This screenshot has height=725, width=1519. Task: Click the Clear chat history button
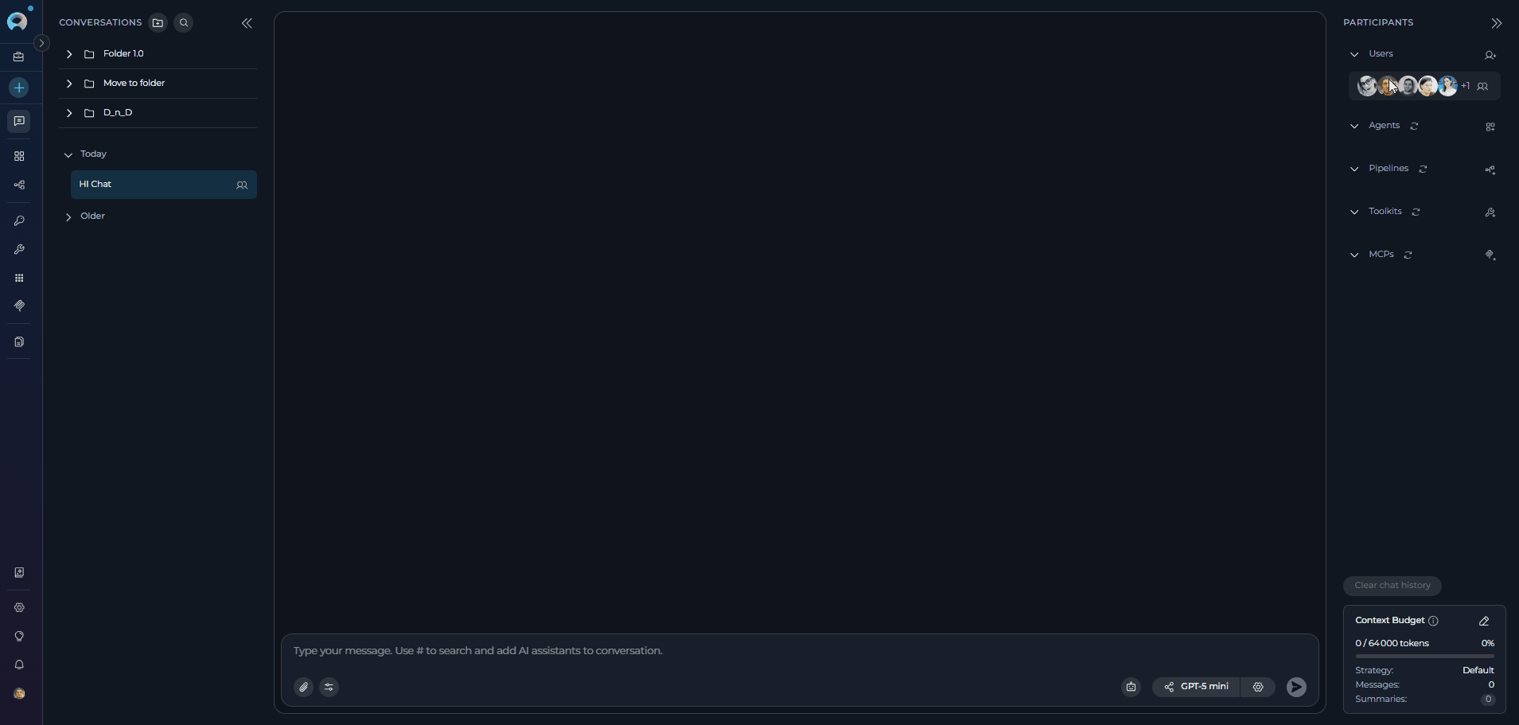point(1392,586)
